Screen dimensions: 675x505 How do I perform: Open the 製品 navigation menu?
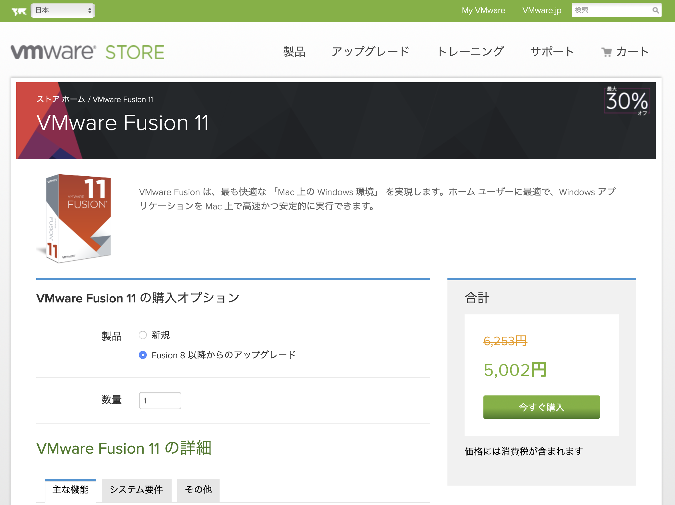(294, 52)
